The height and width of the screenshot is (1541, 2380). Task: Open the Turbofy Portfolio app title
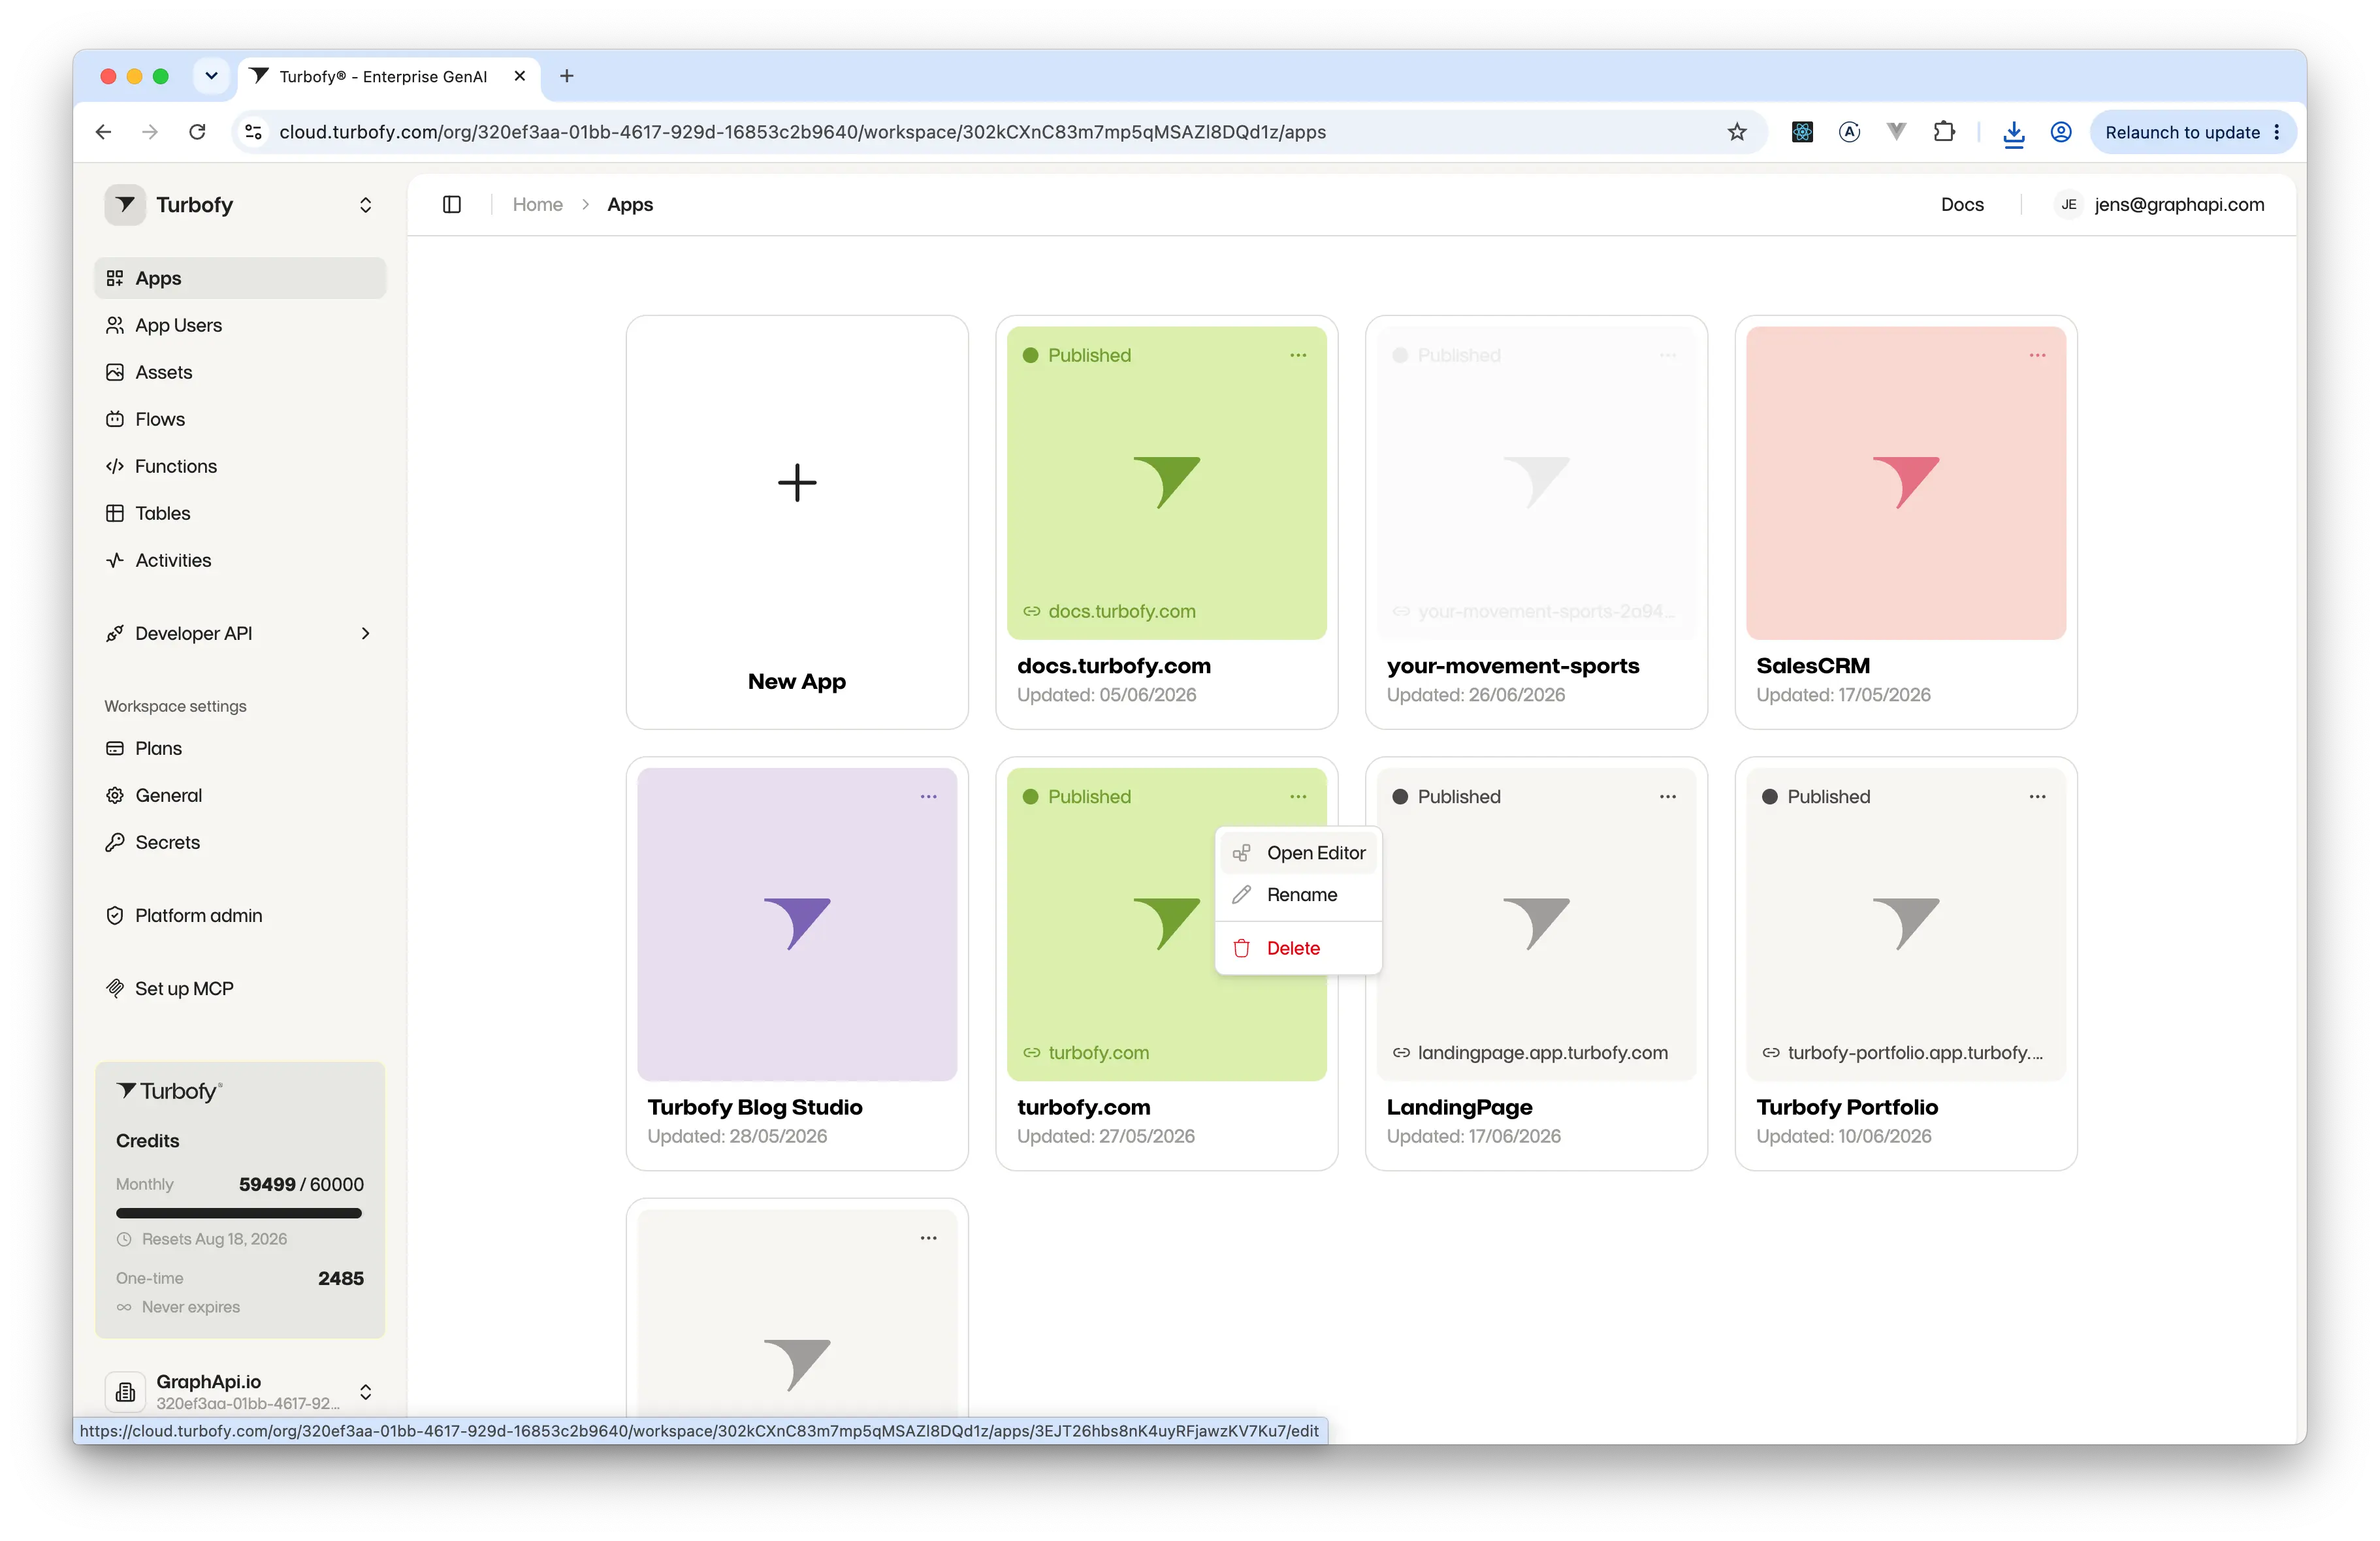point(1847,1107)
